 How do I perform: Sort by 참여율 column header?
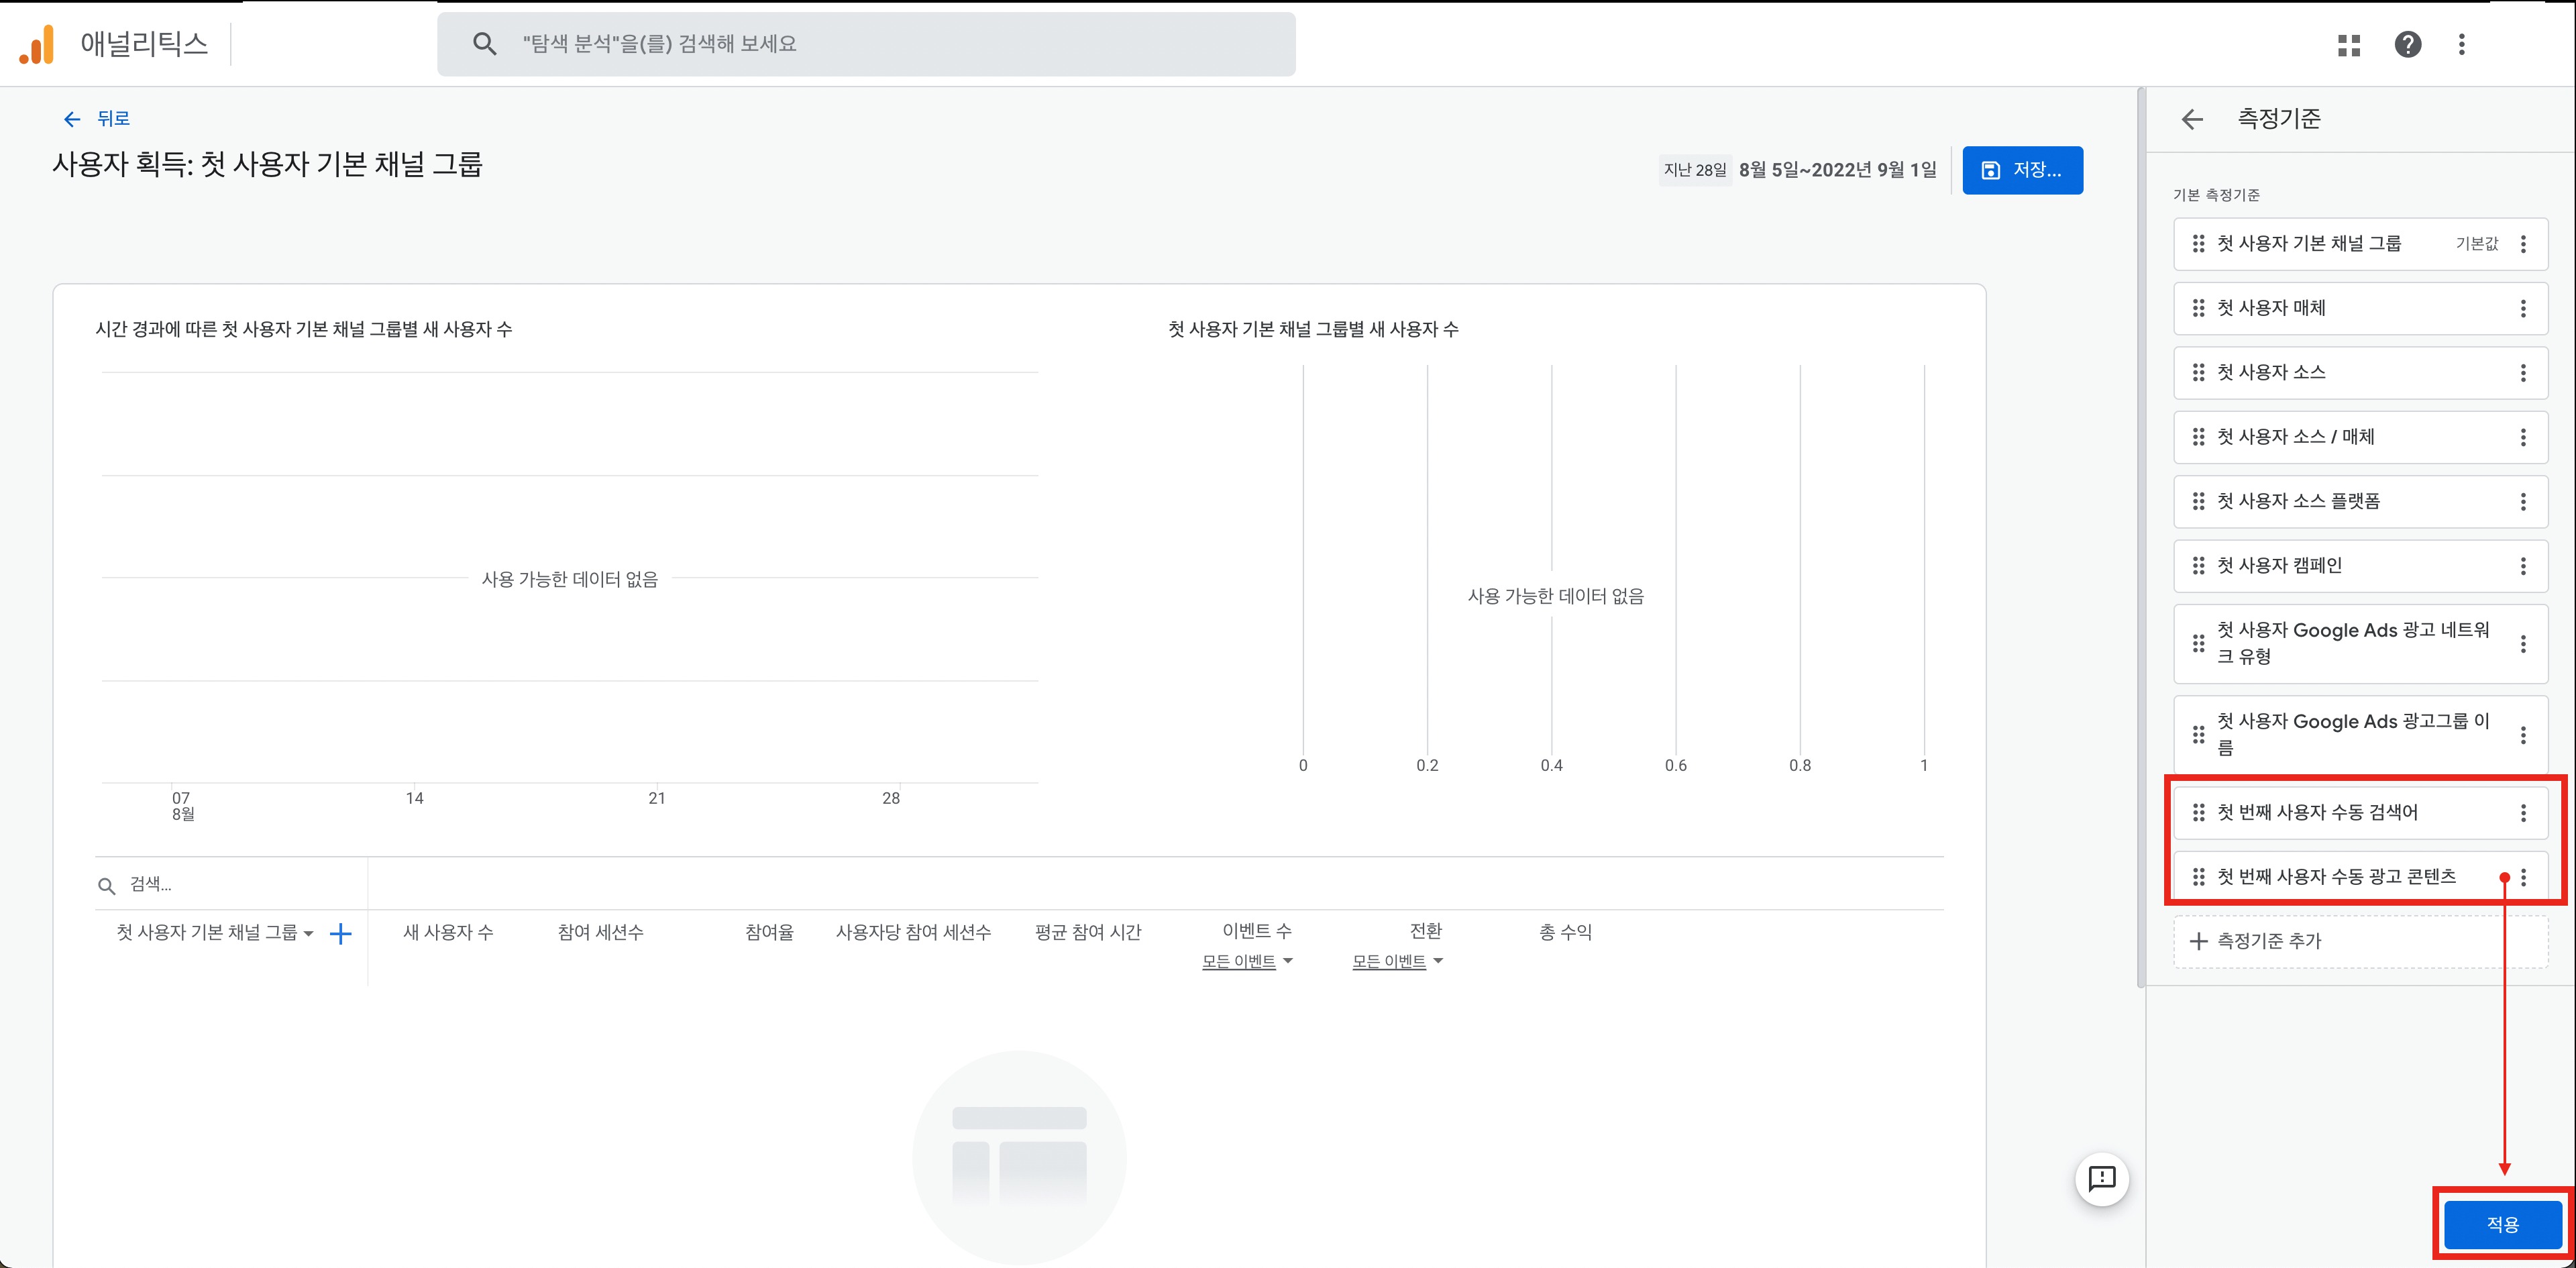point(769,933)
